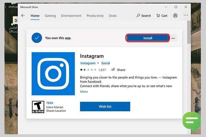
Task: Maximize the Microsoft Store window
Action: point(176,7)
